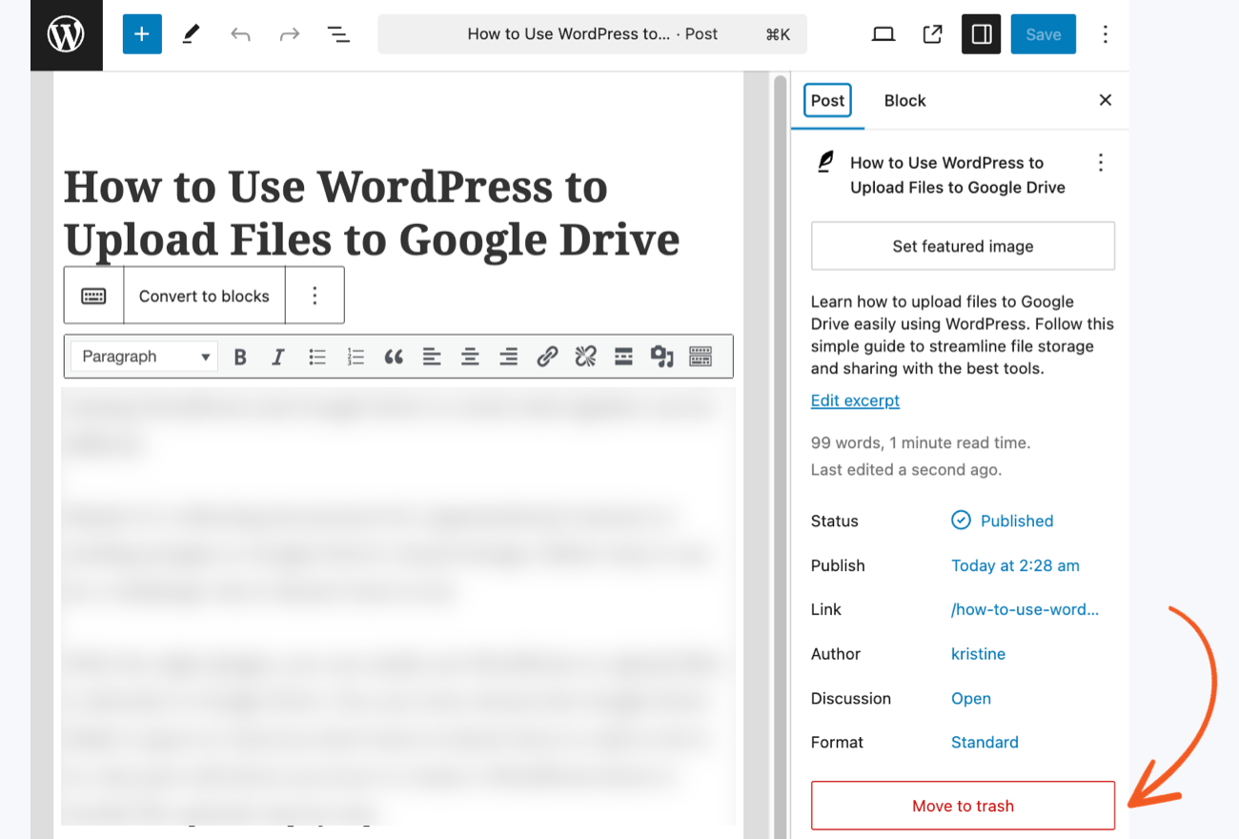Open post actions three-dot menu in sidebar
The height and width of the screenshot is (839, 1239).
coord(1101,163)
